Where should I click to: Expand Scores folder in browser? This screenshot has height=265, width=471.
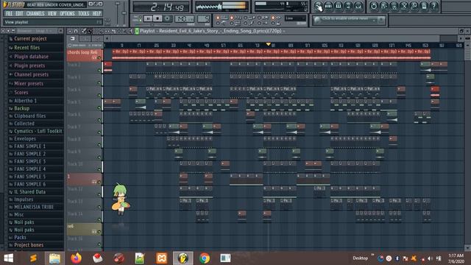21,93
